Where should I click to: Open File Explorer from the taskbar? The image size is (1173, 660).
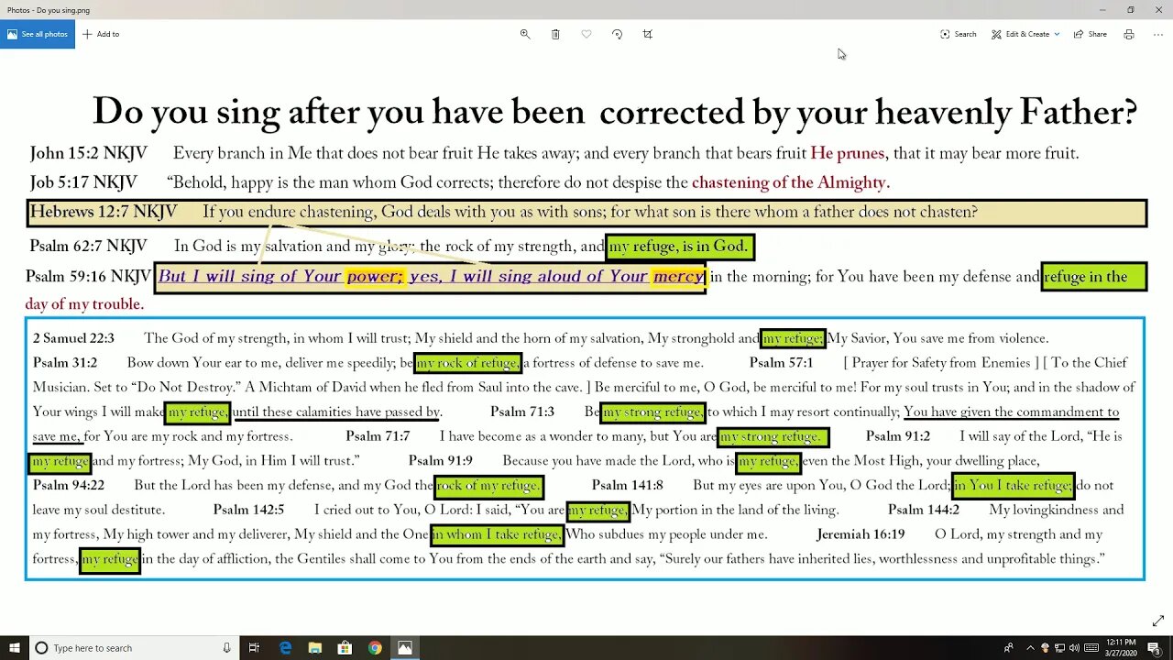point(315,648)
